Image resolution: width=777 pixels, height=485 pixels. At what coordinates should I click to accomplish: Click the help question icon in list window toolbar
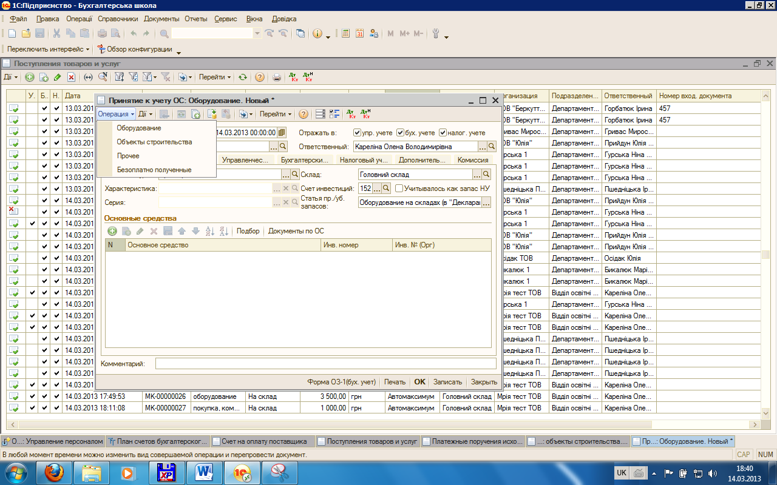point(260,77)
